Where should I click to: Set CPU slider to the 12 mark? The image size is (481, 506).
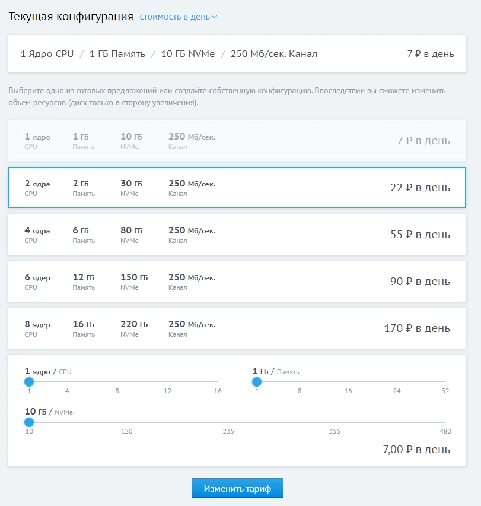[167, 382]
